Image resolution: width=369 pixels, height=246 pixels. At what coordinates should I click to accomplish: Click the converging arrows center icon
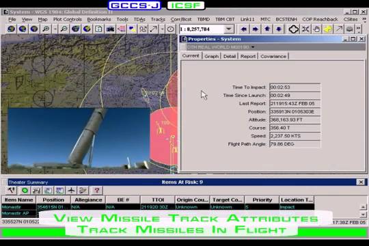305,29
